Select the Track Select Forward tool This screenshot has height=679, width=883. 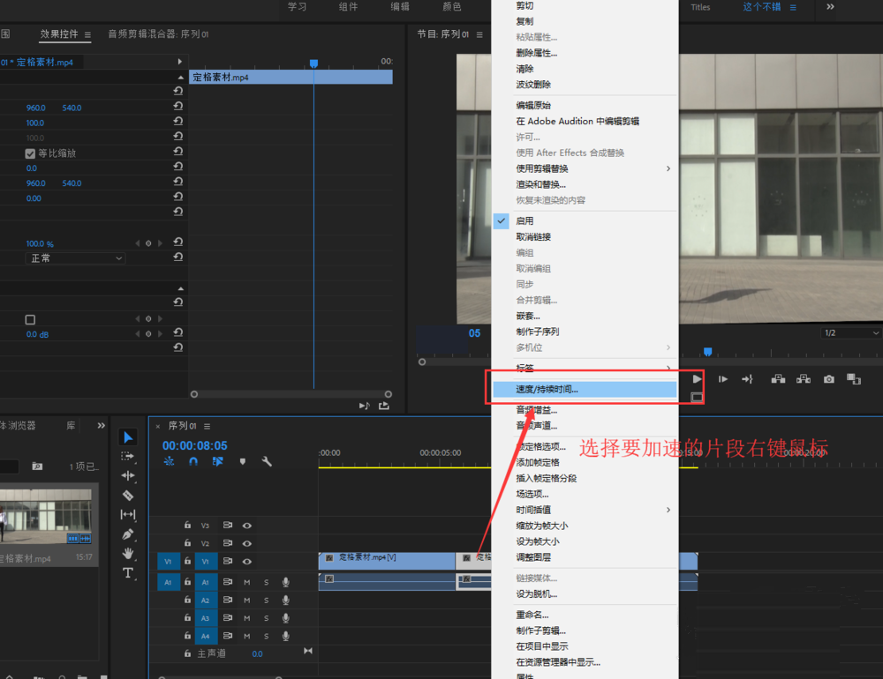click(128, 456)
